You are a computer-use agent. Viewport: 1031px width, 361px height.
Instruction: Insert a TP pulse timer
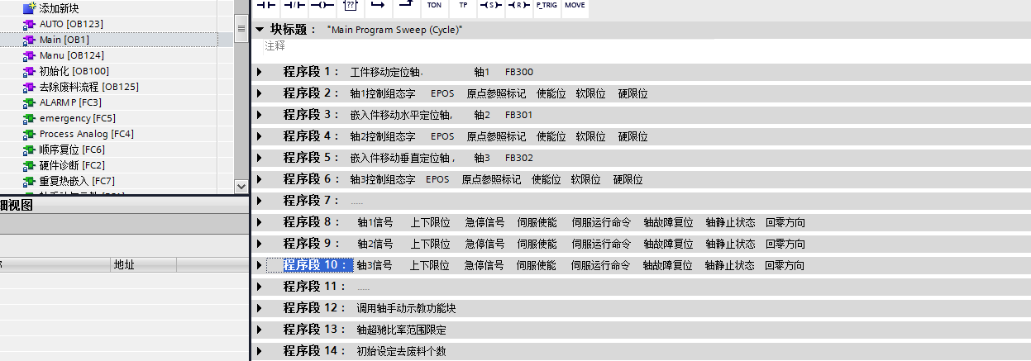coord(462,6)
